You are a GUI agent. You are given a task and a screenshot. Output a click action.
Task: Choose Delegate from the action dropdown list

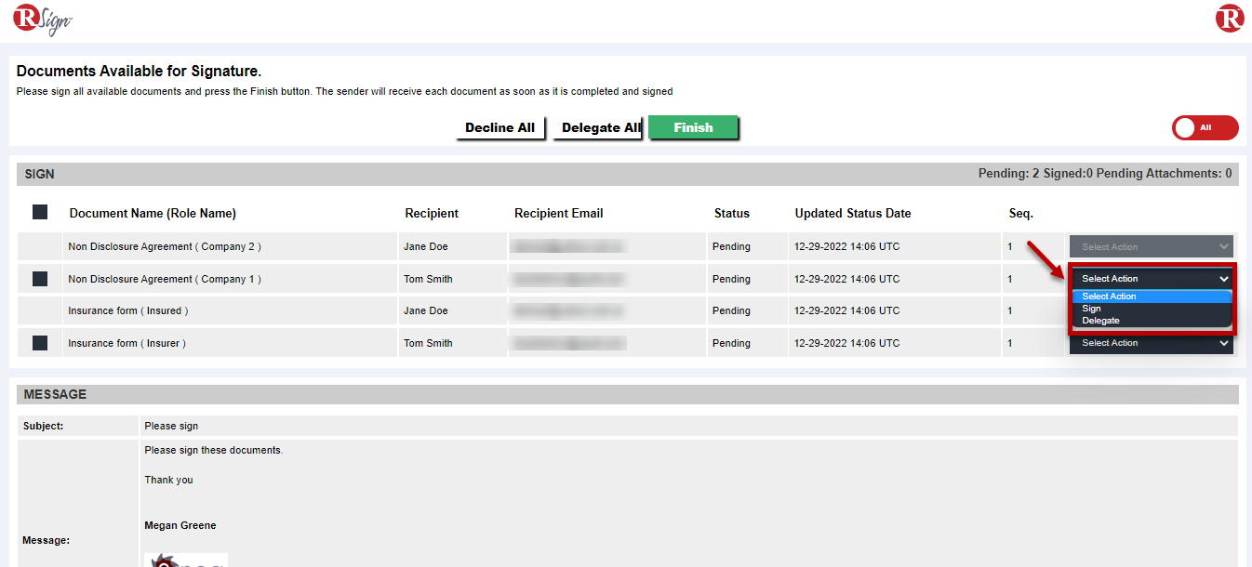1101,321
